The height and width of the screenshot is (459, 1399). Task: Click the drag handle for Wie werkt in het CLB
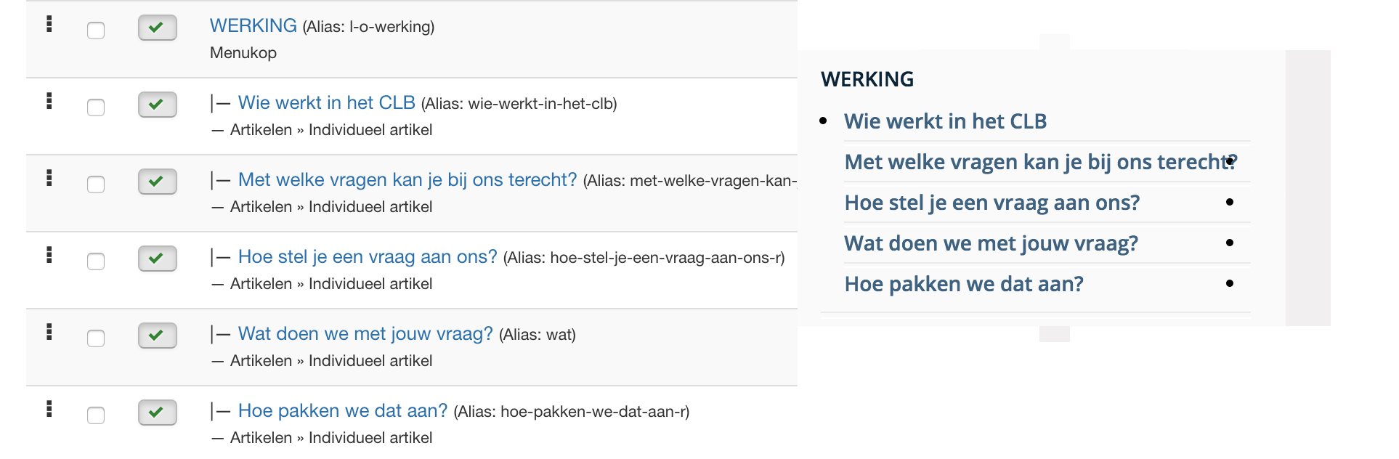(49, 101)
